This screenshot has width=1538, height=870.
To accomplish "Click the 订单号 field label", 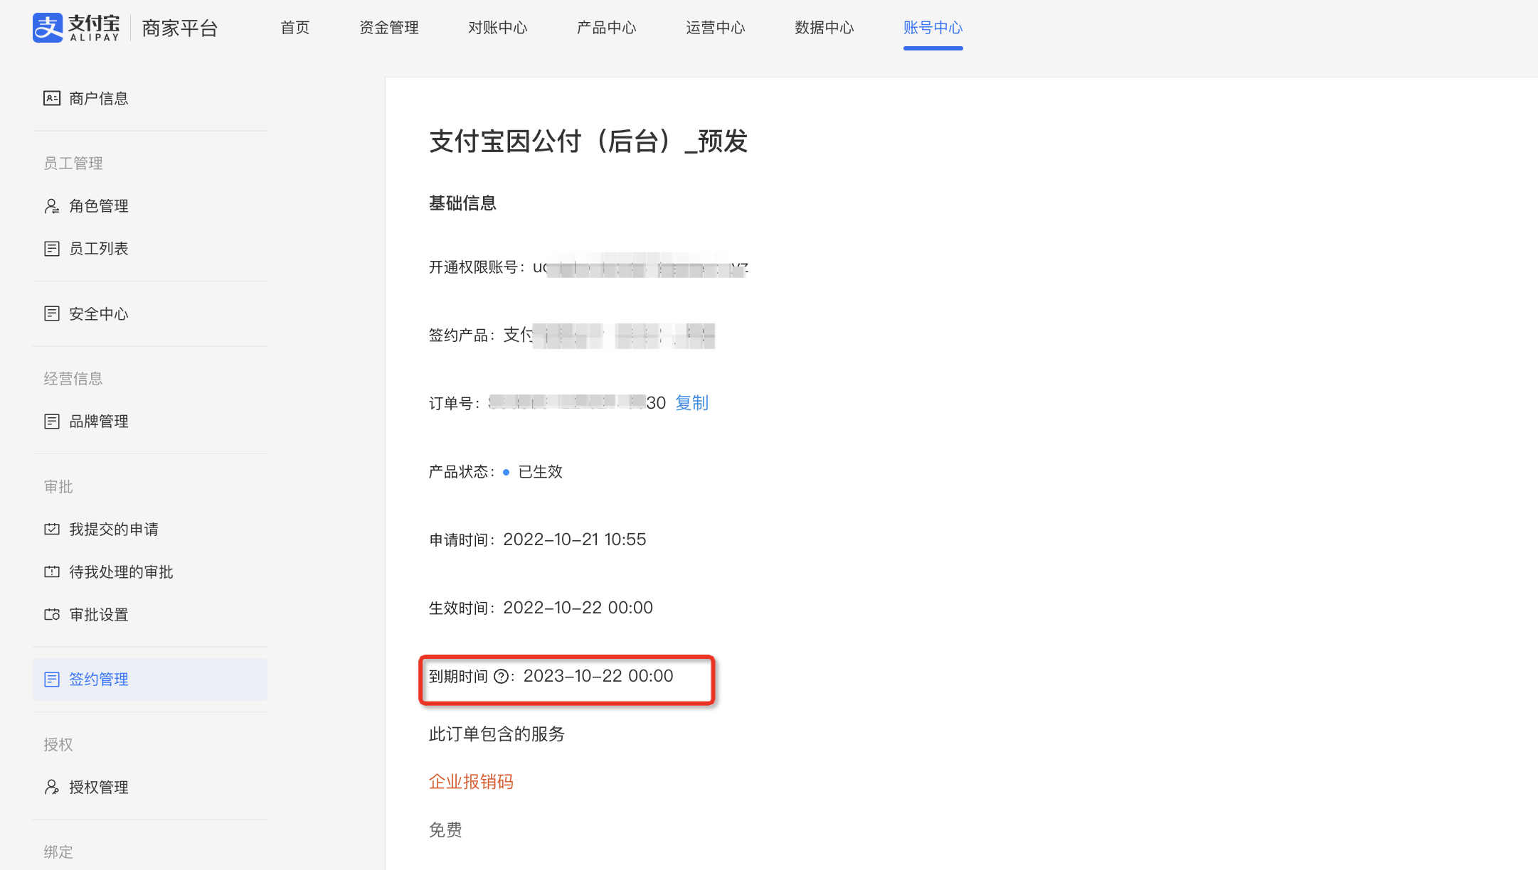I will pos(454,404).
